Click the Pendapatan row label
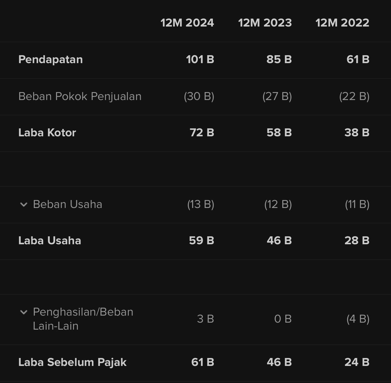The width and height of the screenshot is (391, 383). pos(51,59)
